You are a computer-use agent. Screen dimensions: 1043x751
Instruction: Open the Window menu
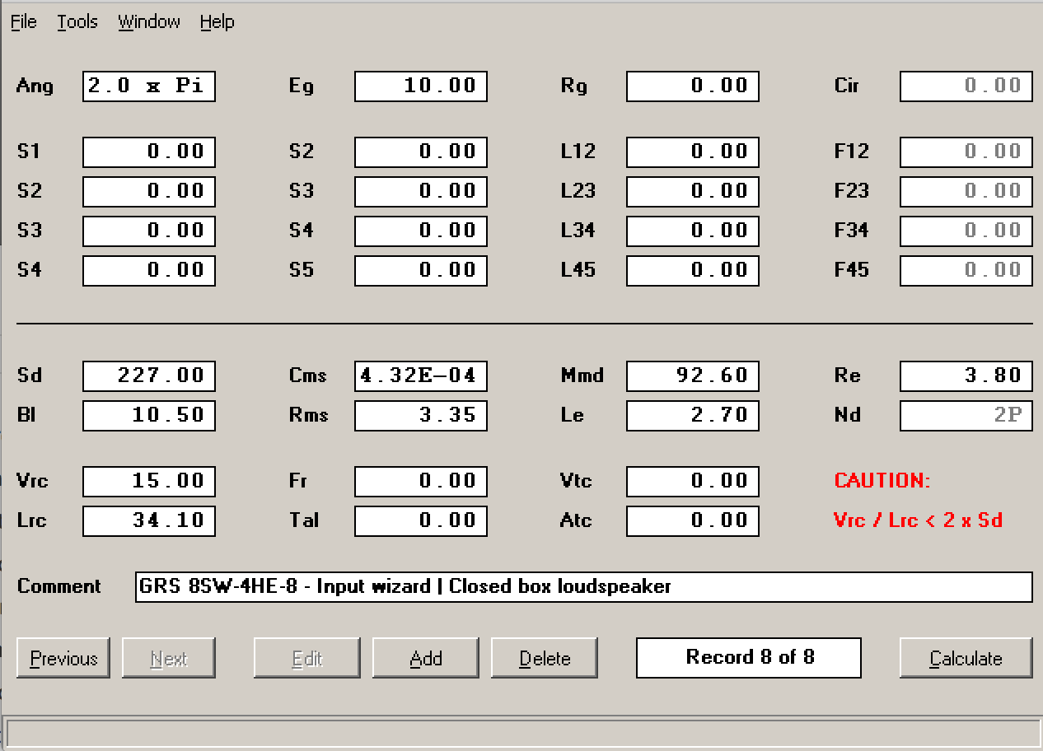pos(149,22)
